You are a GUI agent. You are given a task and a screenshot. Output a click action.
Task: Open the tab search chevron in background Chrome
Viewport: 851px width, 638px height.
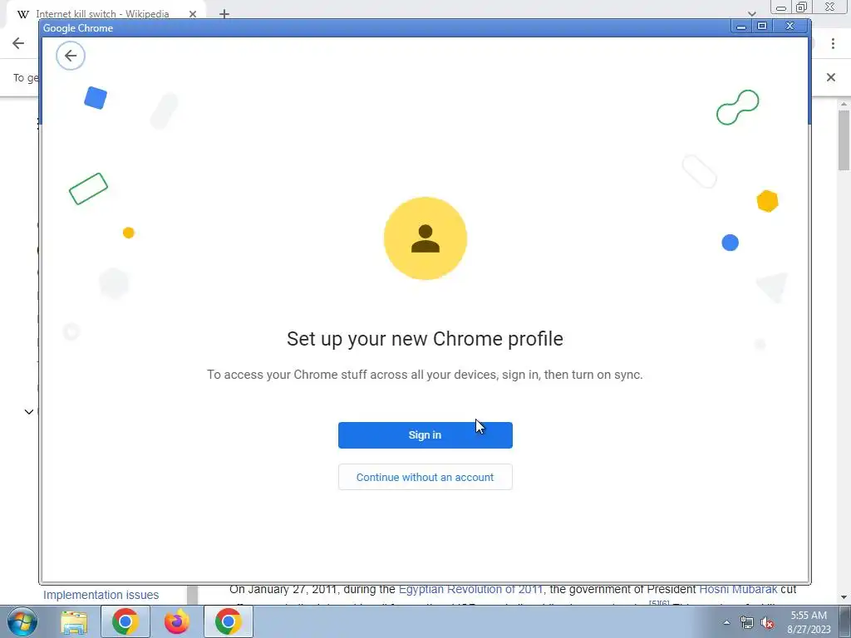click(x=751, y=14)
